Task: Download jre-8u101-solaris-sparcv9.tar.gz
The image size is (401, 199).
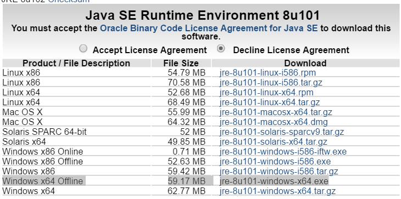Action: [282, 132]
